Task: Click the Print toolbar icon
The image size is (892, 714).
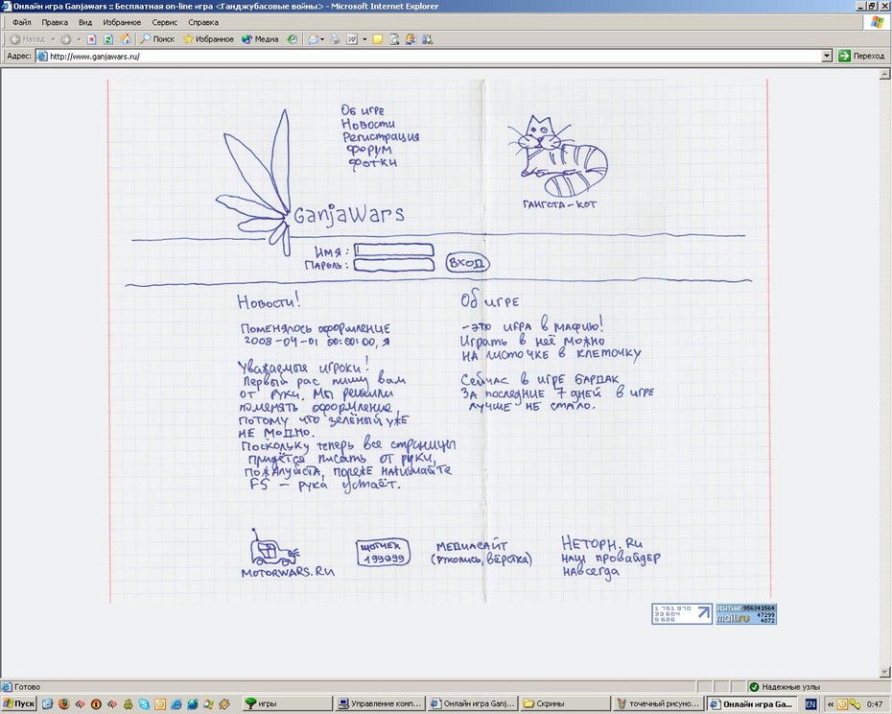Action: coord(335,39)
